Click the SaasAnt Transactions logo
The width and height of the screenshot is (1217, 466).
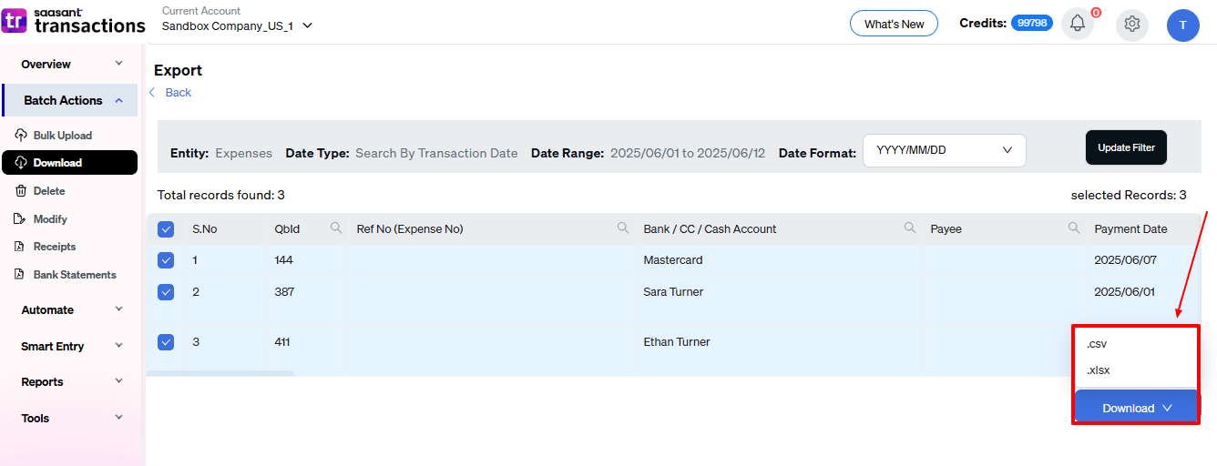(74, 20)
